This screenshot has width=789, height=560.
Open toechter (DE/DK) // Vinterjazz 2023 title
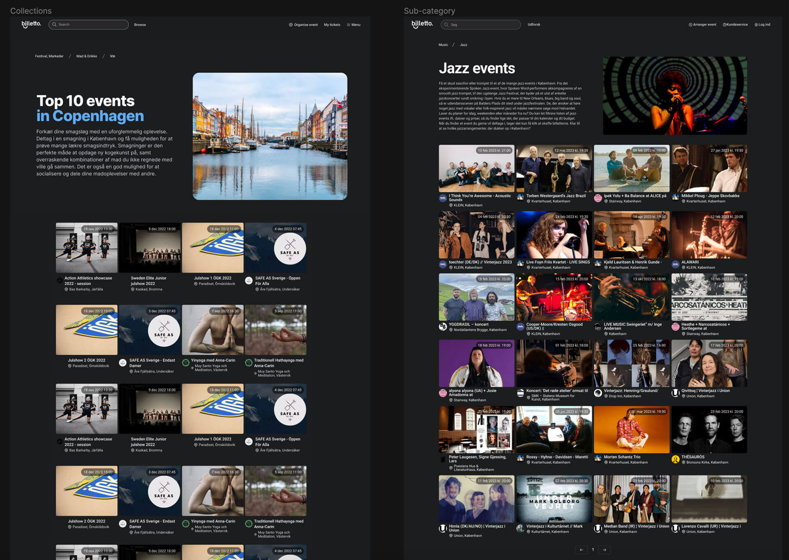[480, 262]
